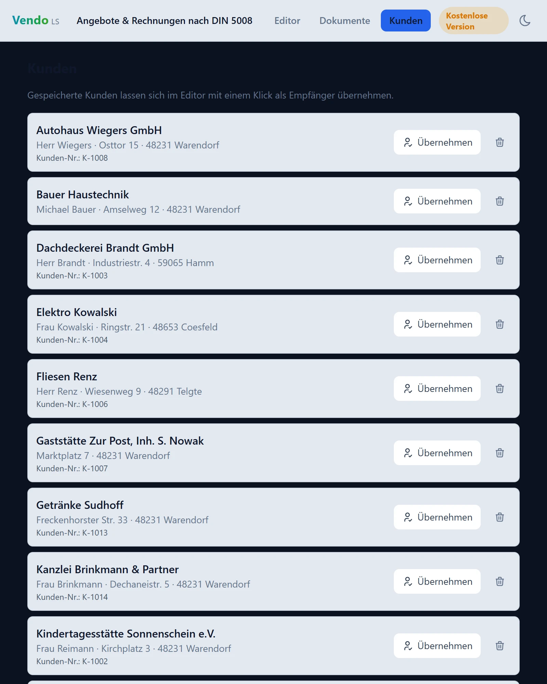The width and height of the screenshot is (547, 684).
Task: Delete Bauer Haustechnik via trash icon
Action: [x=499, y=201]
